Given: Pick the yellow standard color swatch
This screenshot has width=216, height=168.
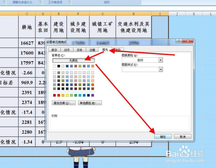Looking at the screenshot, I should tap(67, 95).
